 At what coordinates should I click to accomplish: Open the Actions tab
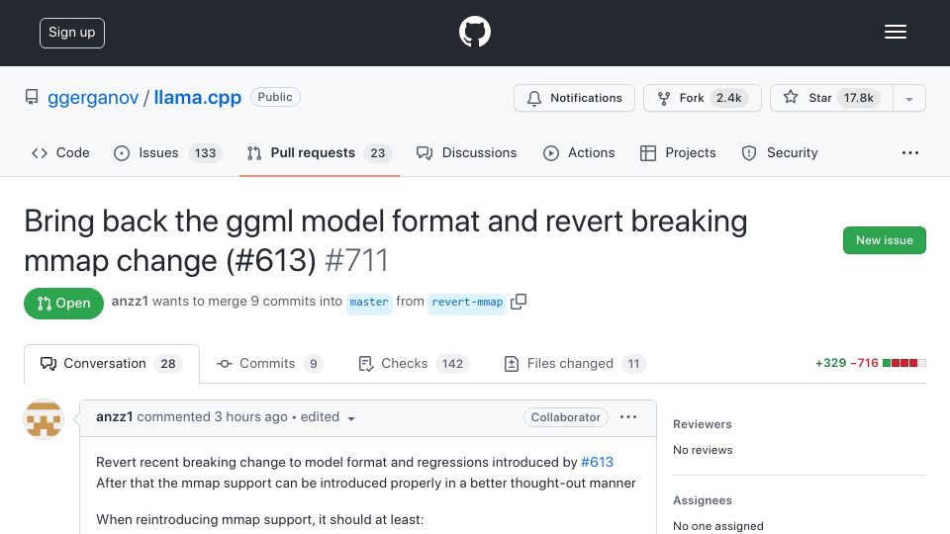579,153
